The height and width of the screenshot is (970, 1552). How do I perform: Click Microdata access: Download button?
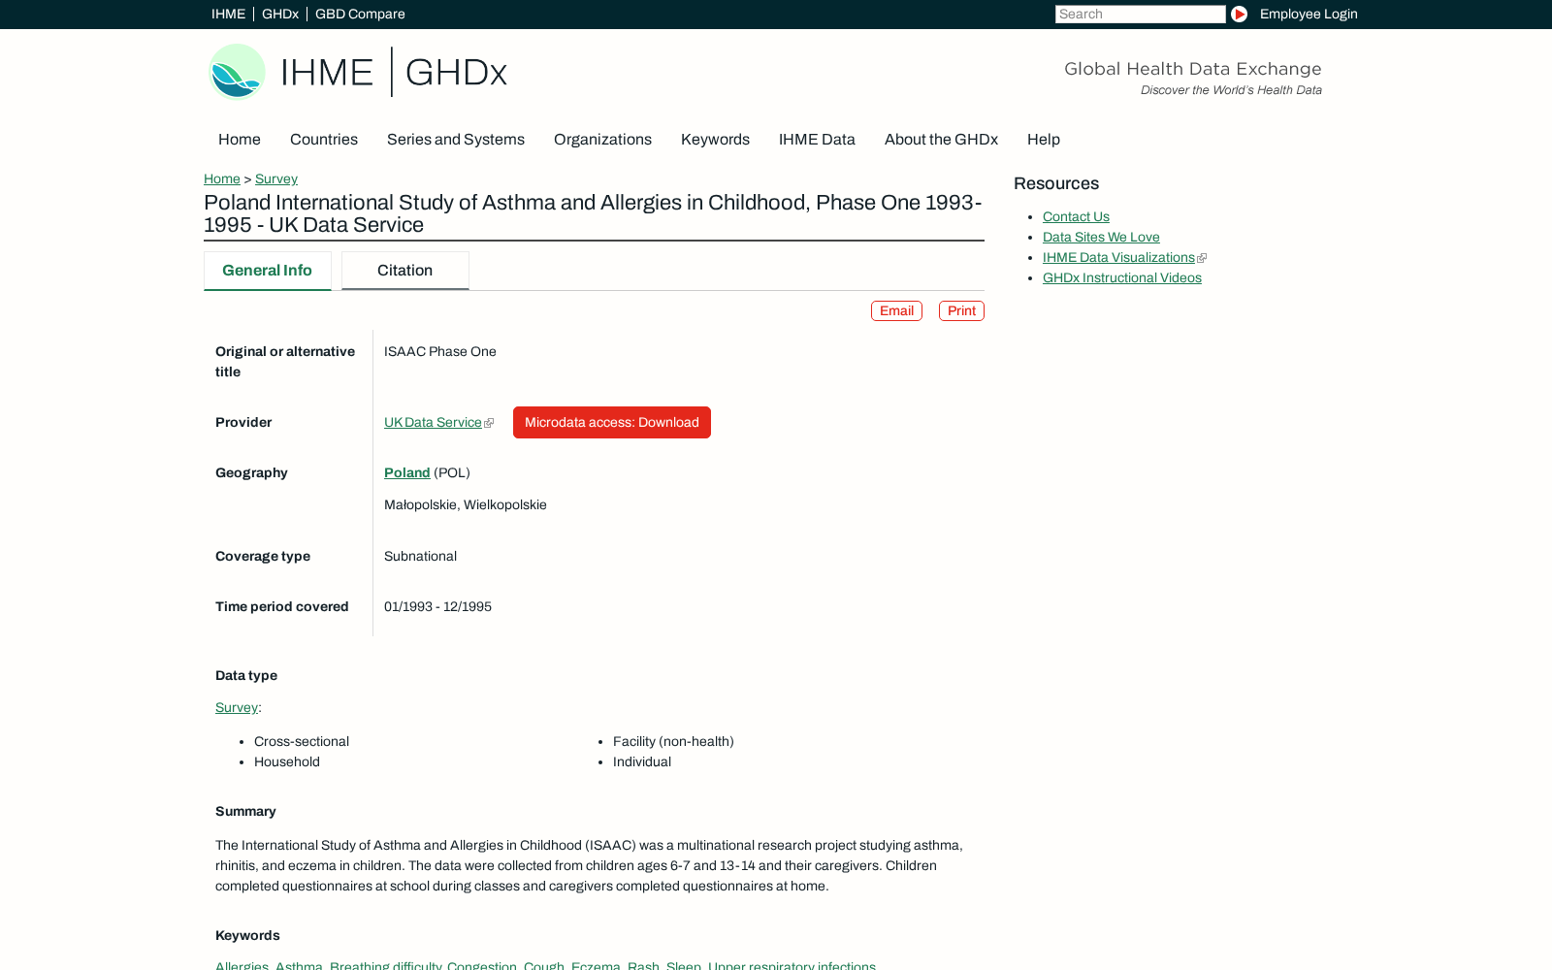[x=612, y=422]
